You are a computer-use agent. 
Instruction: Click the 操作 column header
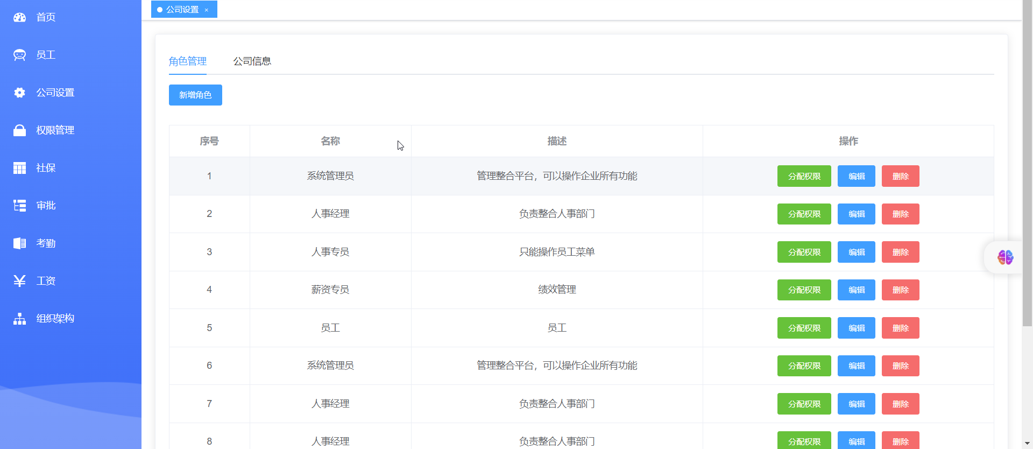(x=848, y=141)
